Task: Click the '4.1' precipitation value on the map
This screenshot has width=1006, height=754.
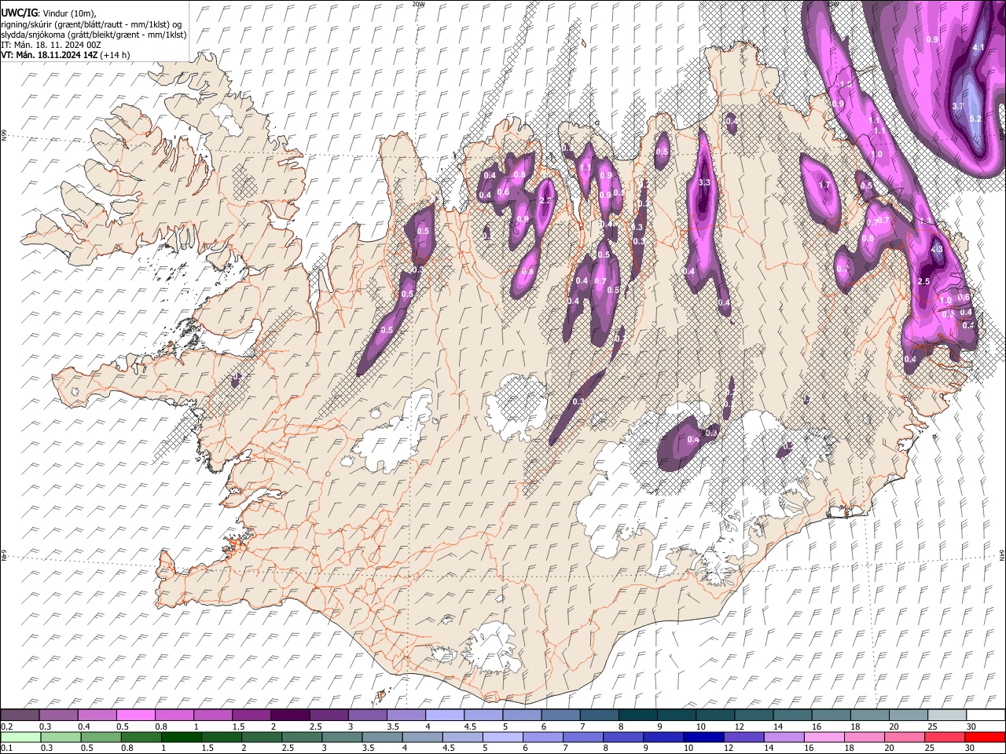Action: pyautogui.click(x=978, y=48)
